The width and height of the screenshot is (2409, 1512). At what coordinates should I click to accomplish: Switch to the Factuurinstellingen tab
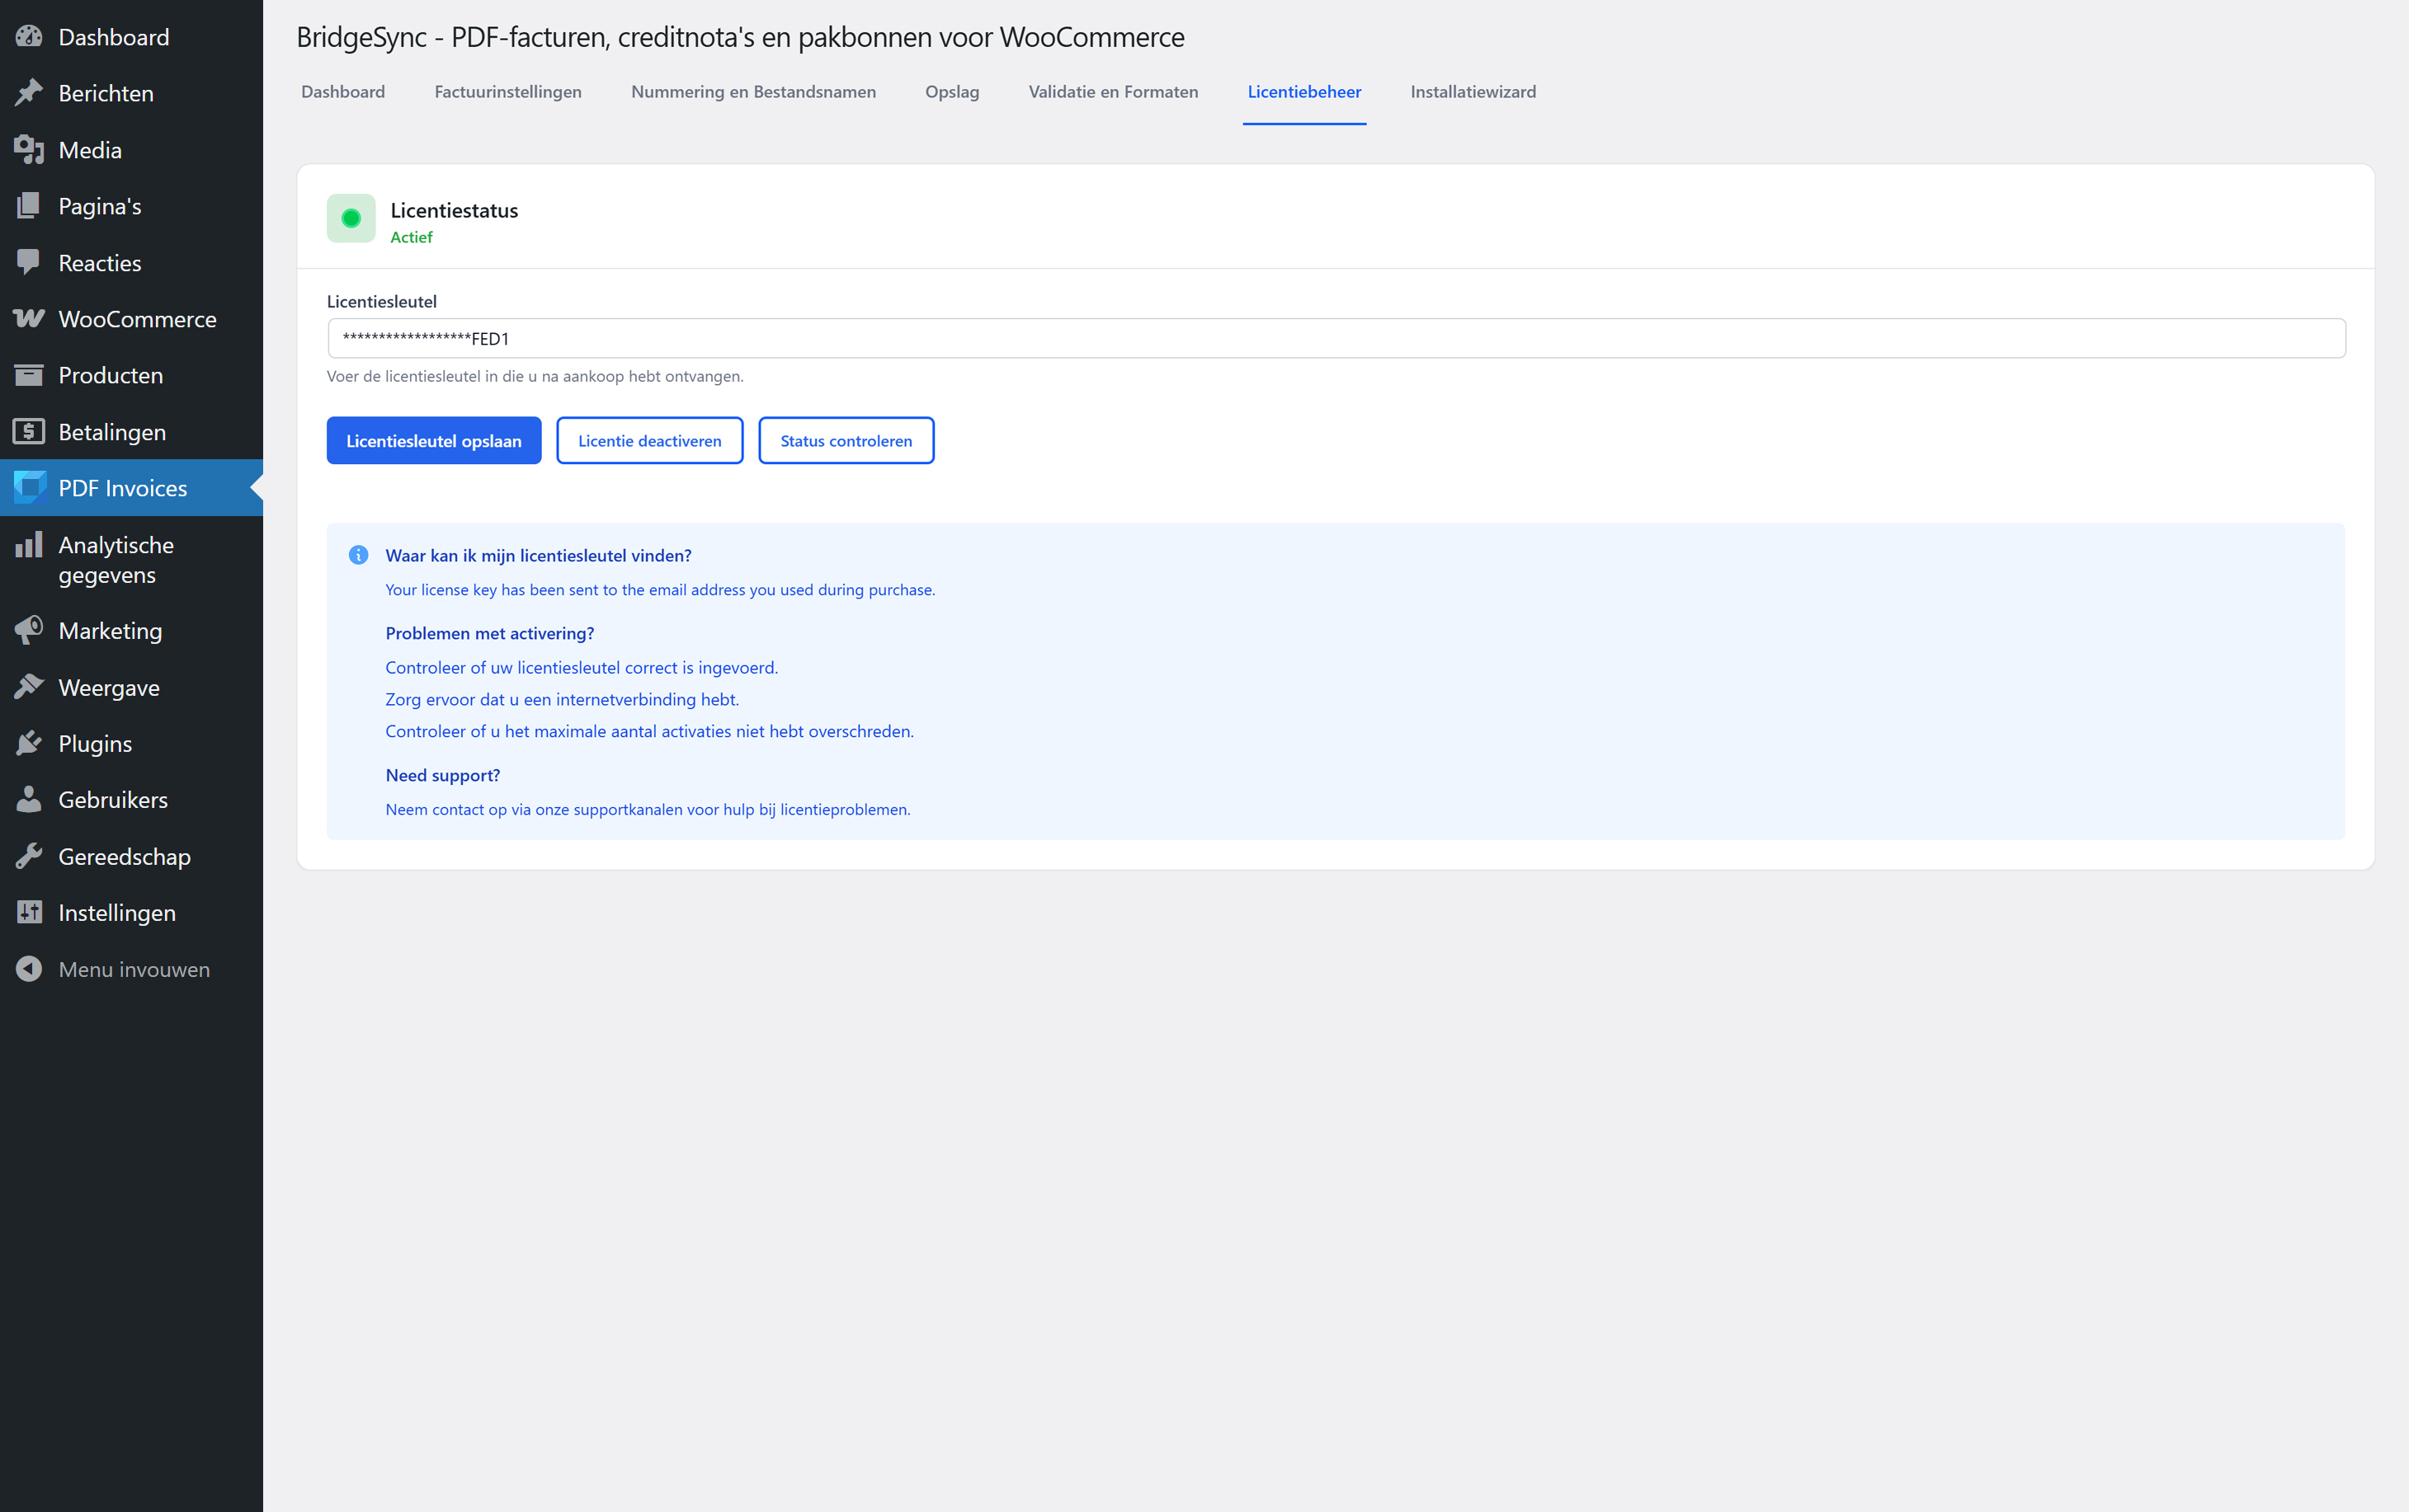pyautogui.click(x=507, y=92)
